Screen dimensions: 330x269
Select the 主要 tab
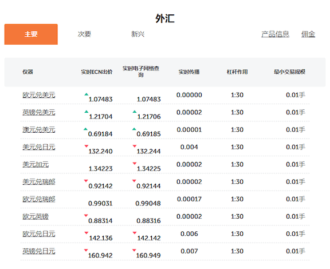pyautogui.click(x=31, y=34)
